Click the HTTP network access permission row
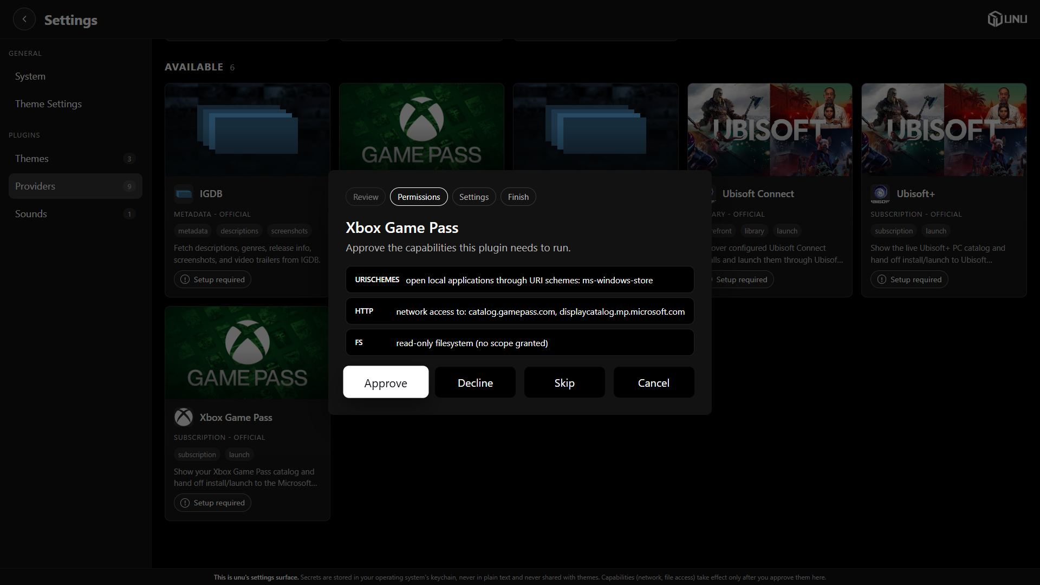Viewport: 1040px width, 585px height. pyautogui.click(x=520, y=311)
